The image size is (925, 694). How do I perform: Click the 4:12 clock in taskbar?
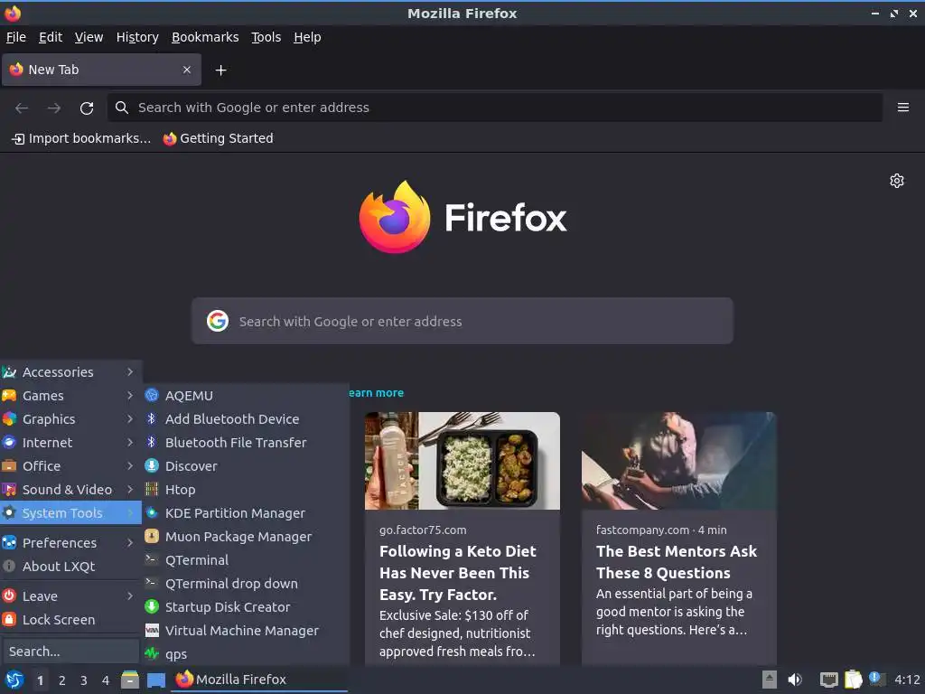point(907,680)
